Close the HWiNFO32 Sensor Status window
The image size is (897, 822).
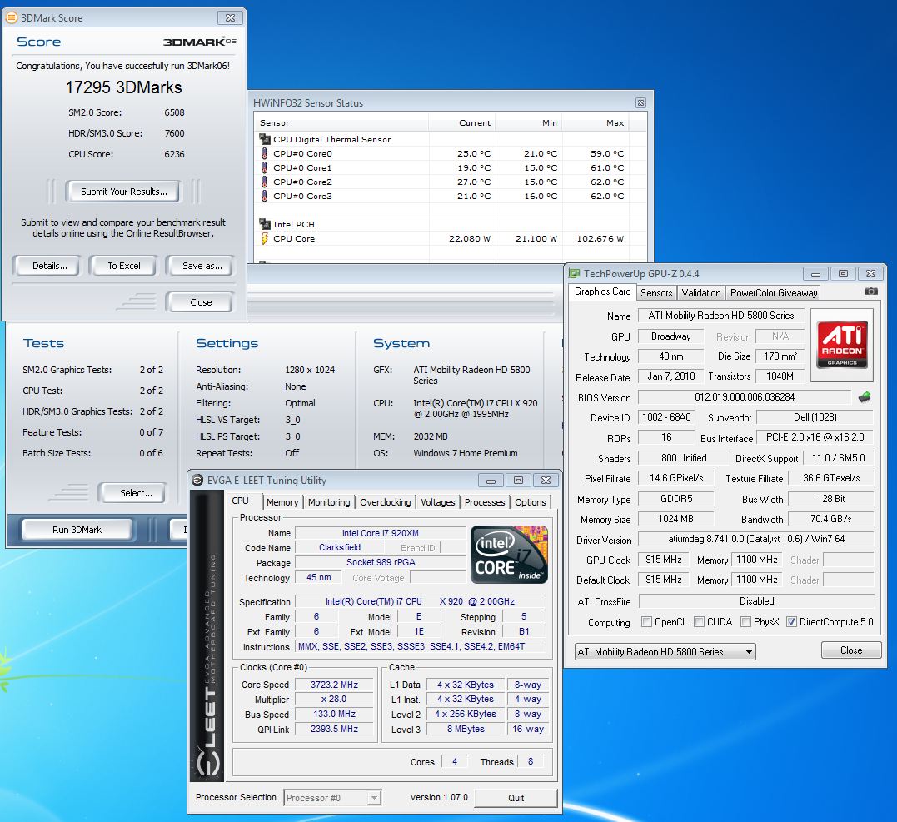pyautogui.click(x=640, y=103)
